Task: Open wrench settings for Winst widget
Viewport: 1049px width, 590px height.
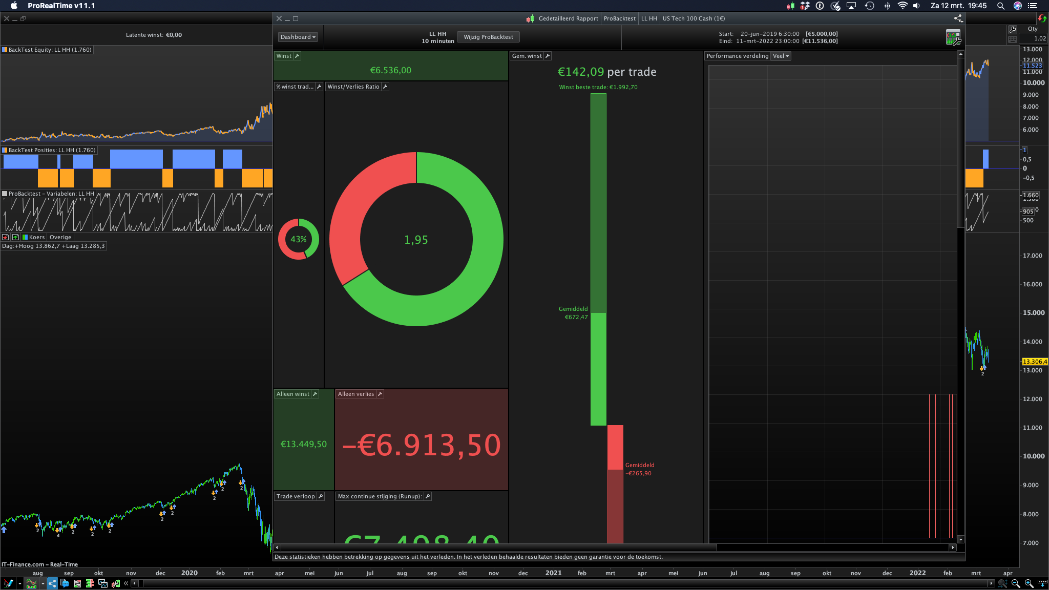Action: [297, 56]
